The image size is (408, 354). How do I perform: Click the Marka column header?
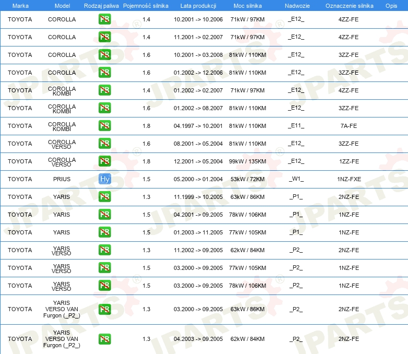pyautogui.click(x=20, y=6)
